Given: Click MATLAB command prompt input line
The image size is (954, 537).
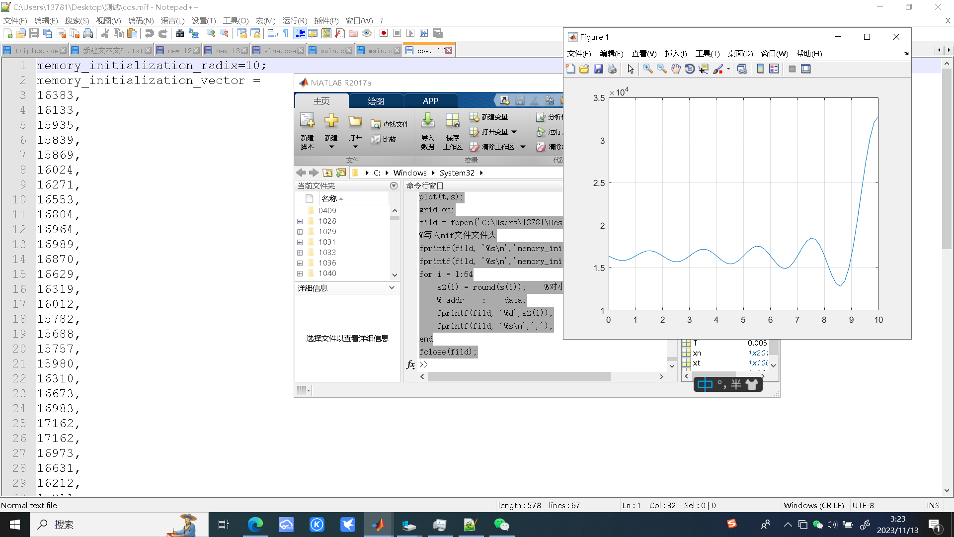Looking at the screenshot, I should [544, 364].
